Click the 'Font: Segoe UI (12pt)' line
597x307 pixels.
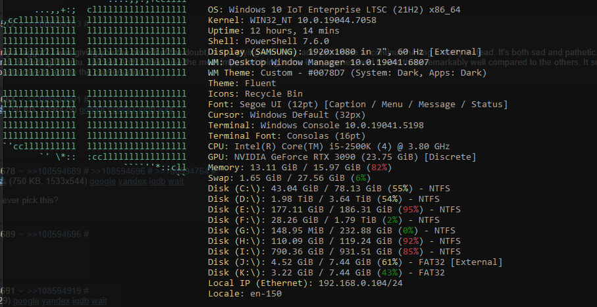click(357, 105)
